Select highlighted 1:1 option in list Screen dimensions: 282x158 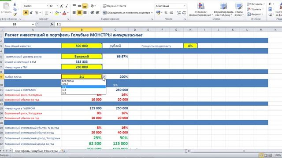pos(83,87)
